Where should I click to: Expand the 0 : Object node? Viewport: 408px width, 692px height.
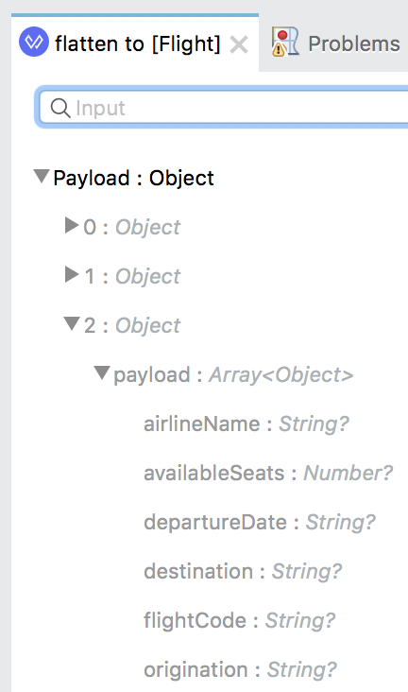tap(72, 226)
